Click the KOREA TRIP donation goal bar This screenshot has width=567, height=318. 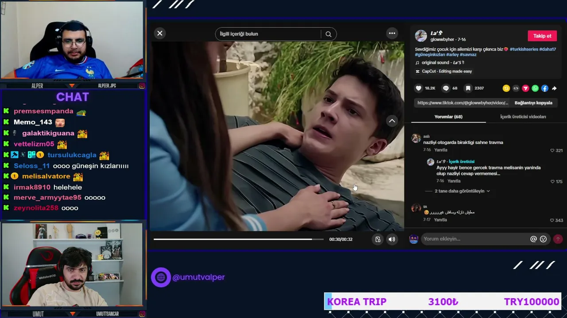pyautogui.click(x=443, y=302)
